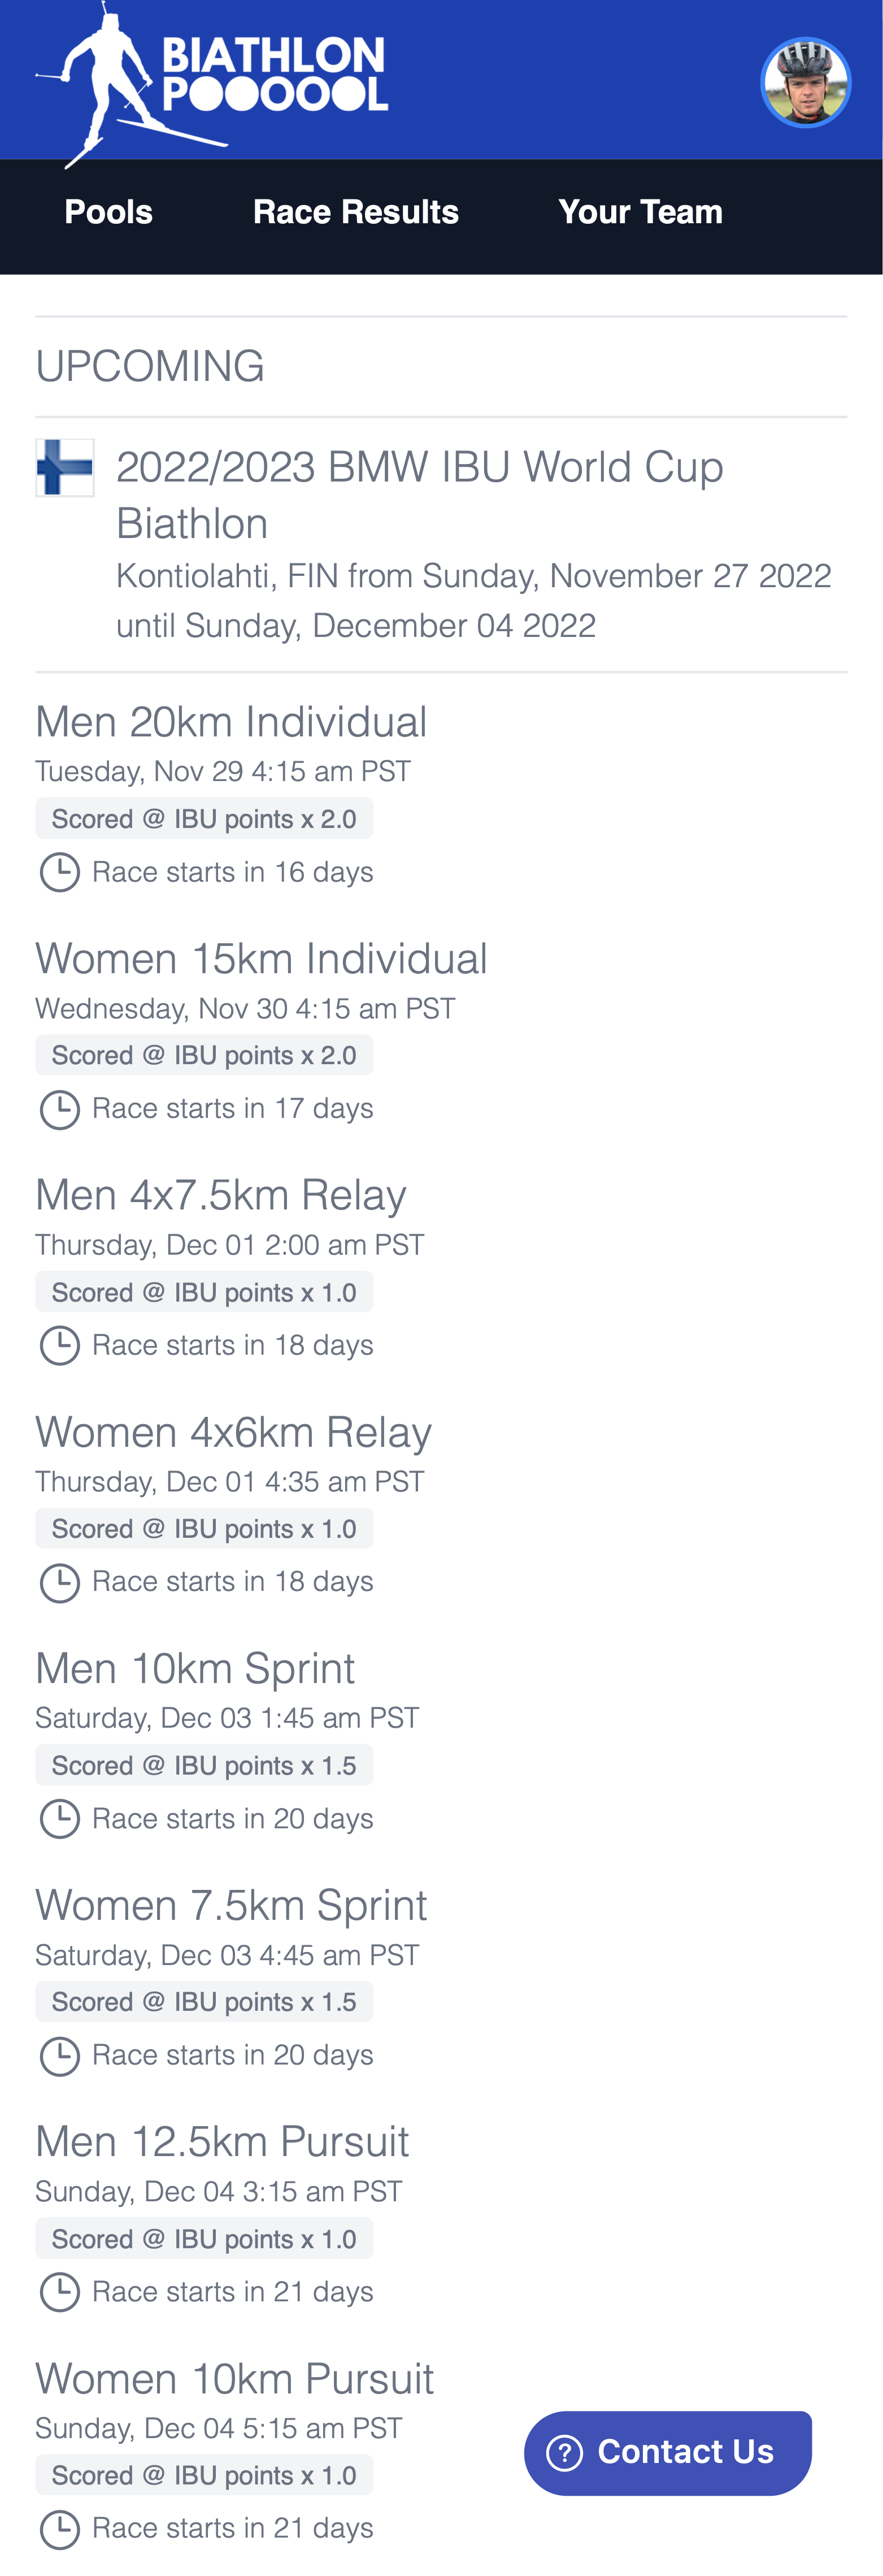Click clock icon under Men 10km Sprint
The height and width of the screenshot is (2576, 883).
click(60, 1819)
